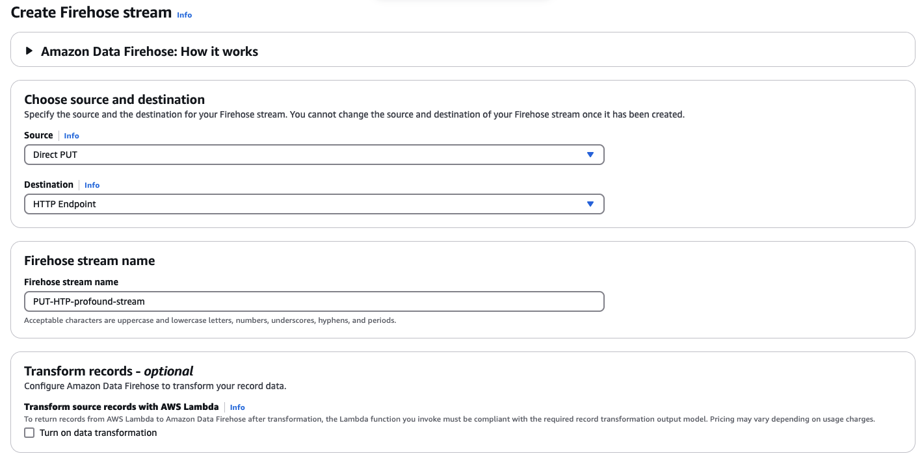Open the Source dropdown showing Direct PUT
The image size is (922, 458).
pos(314,155)
